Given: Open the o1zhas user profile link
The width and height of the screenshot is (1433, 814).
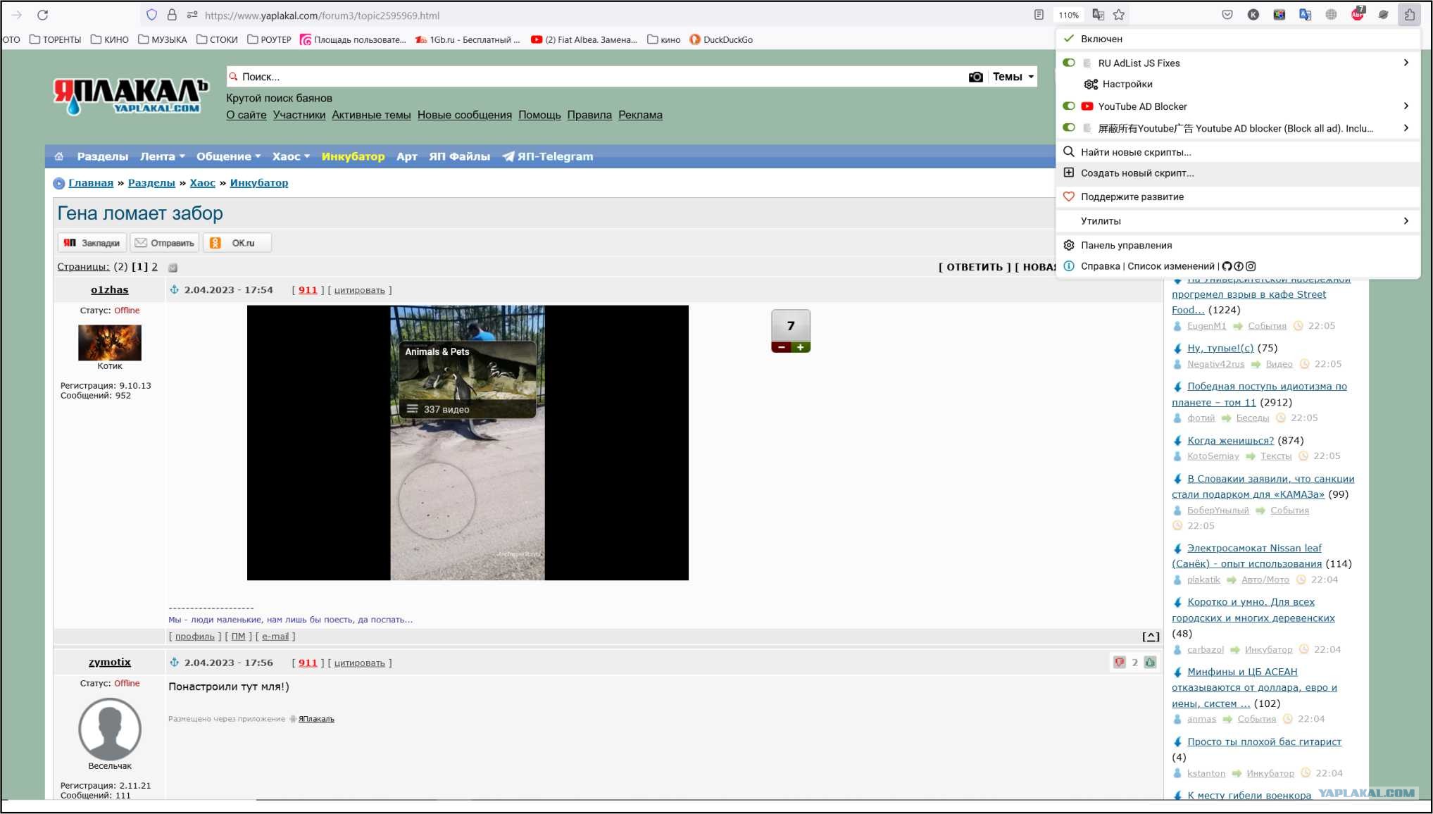Looking at the screenshot, I should pos(110,289).
